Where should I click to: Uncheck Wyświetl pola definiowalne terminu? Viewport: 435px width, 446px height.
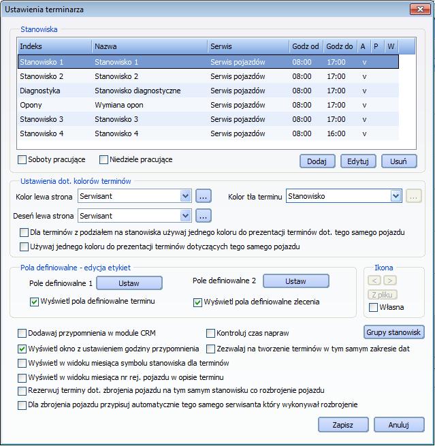[x=34, y=302]
